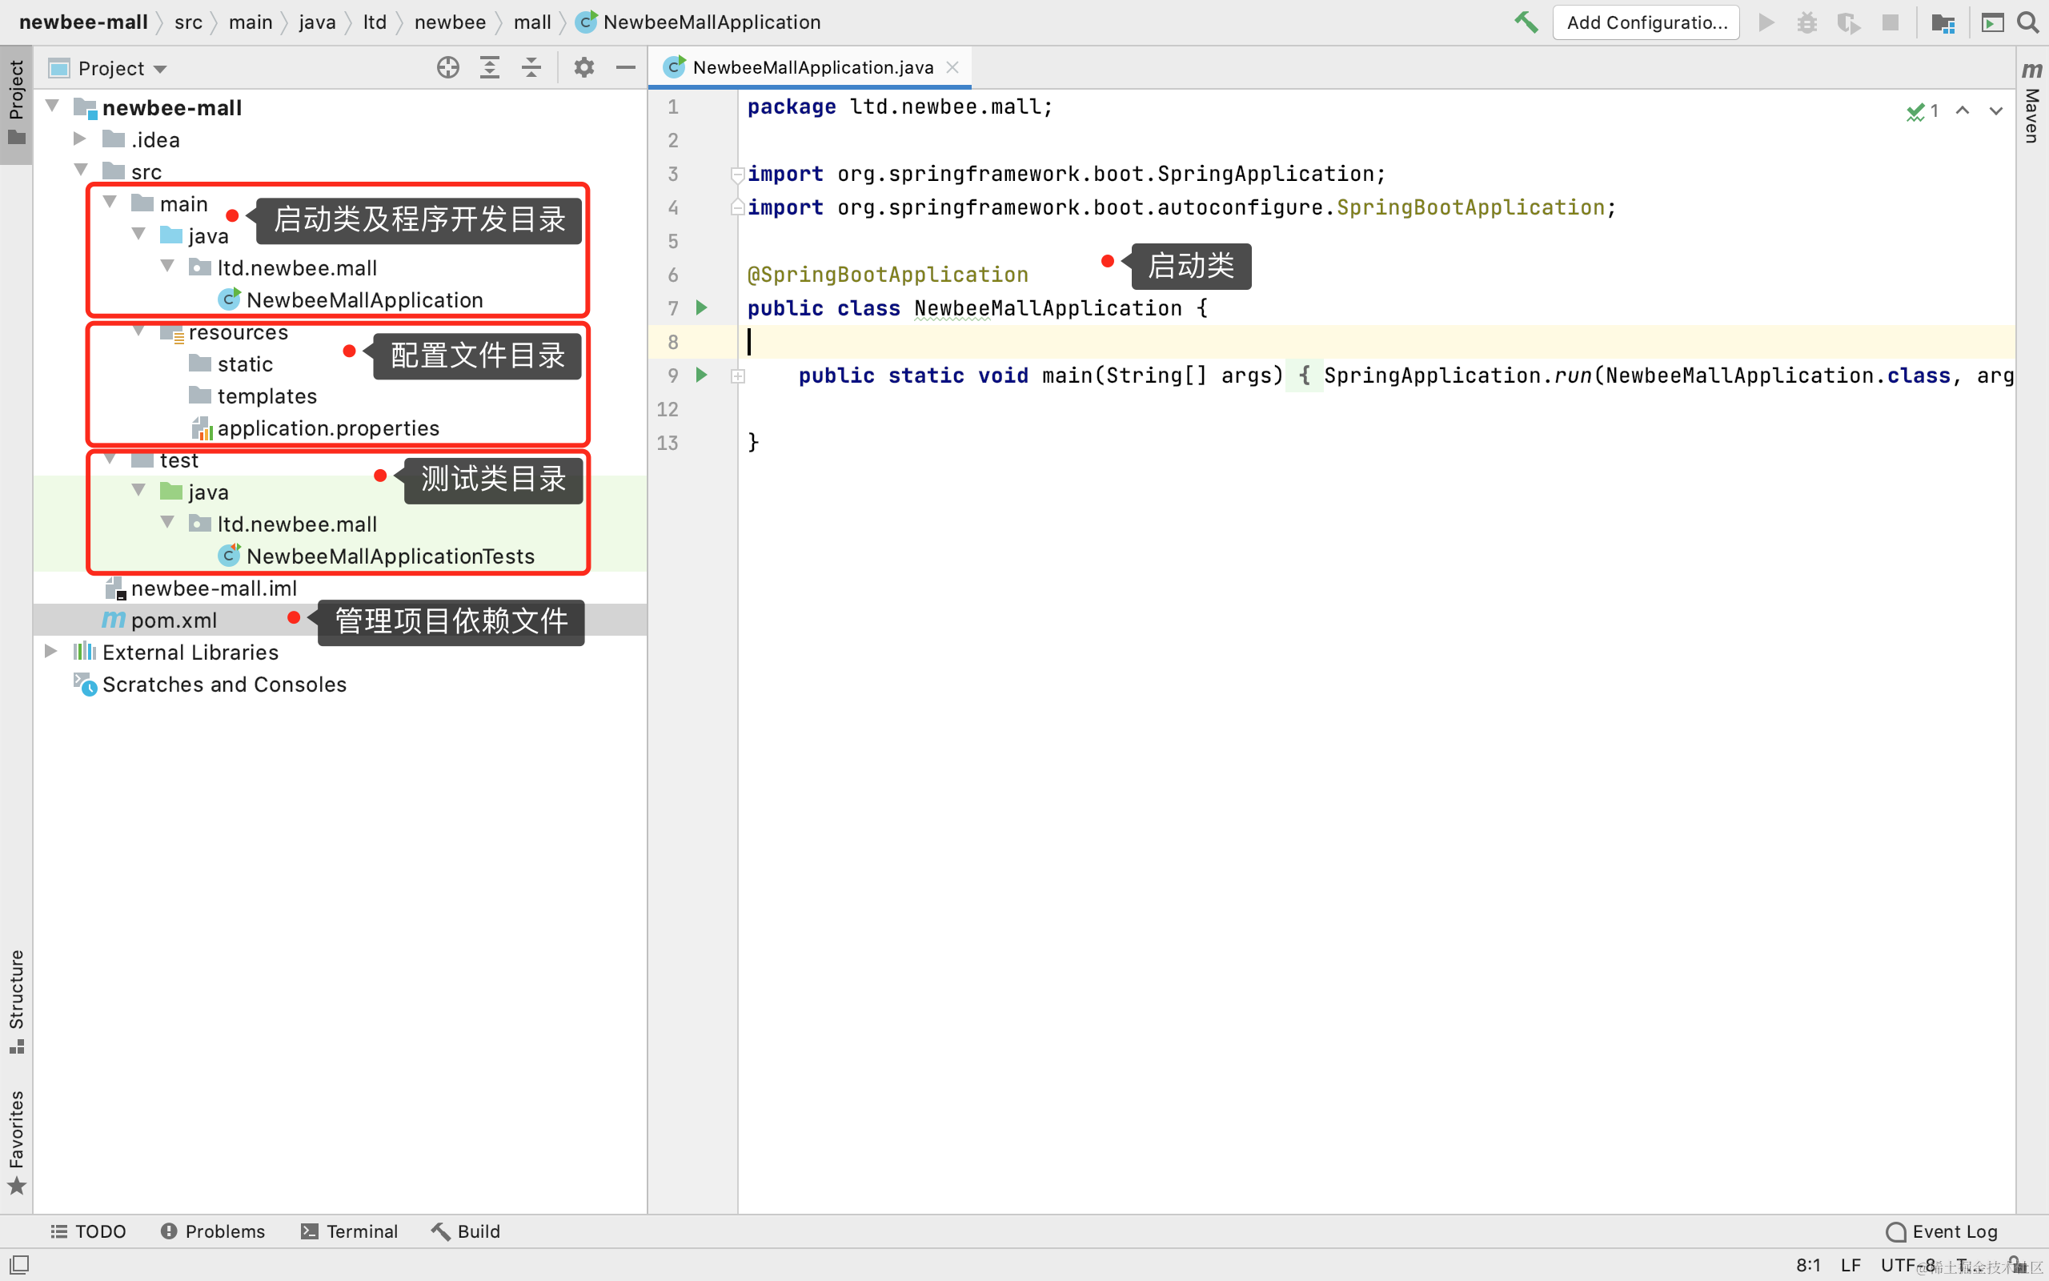The width and height of the screenshot is (2049, 1281).
Task: Click ltd in the breadcrumb path
Action: point(375,22)
